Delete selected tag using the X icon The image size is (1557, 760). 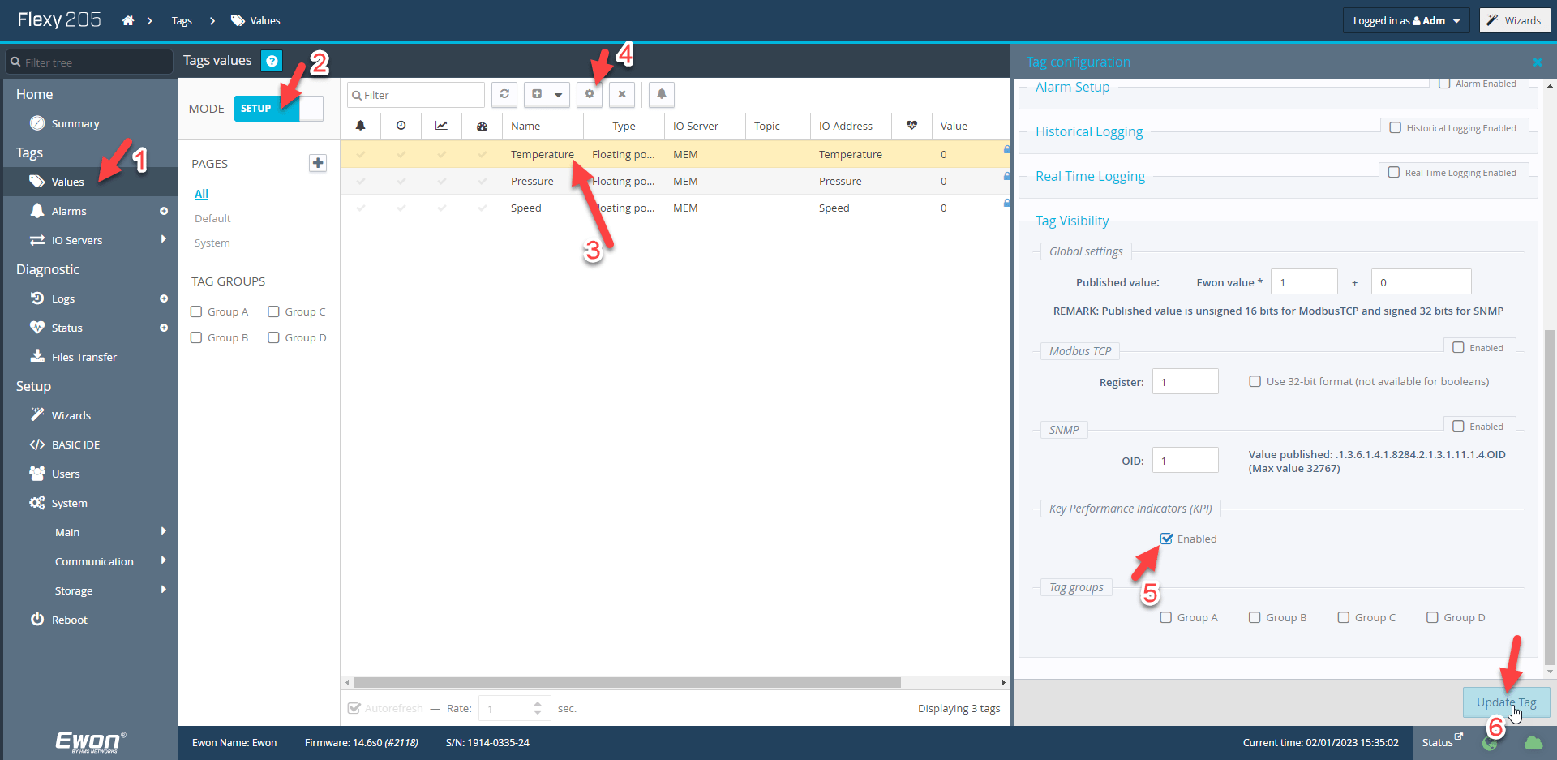point(621,95)
